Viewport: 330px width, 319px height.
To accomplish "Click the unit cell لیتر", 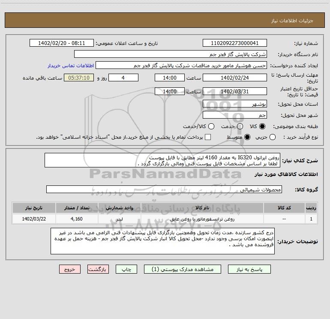I will tap(119, 219).
